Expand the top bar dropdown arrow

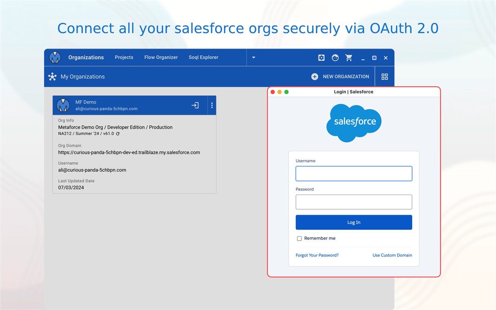254,58
